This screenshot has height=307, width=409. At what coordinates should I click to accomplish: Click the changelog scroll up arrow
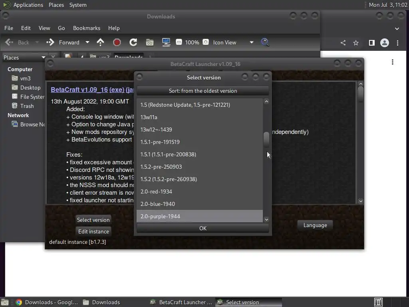pos(361,84)
